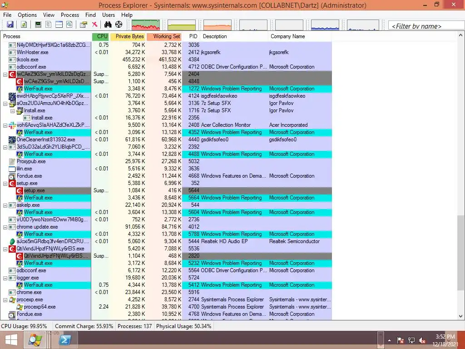Screen dimensions: 465x349
Task: Collapse the 3dSuD32aLdGh2YLIBlqbPCD tree node
Action: pyautogui.click(x=5, y=147)
